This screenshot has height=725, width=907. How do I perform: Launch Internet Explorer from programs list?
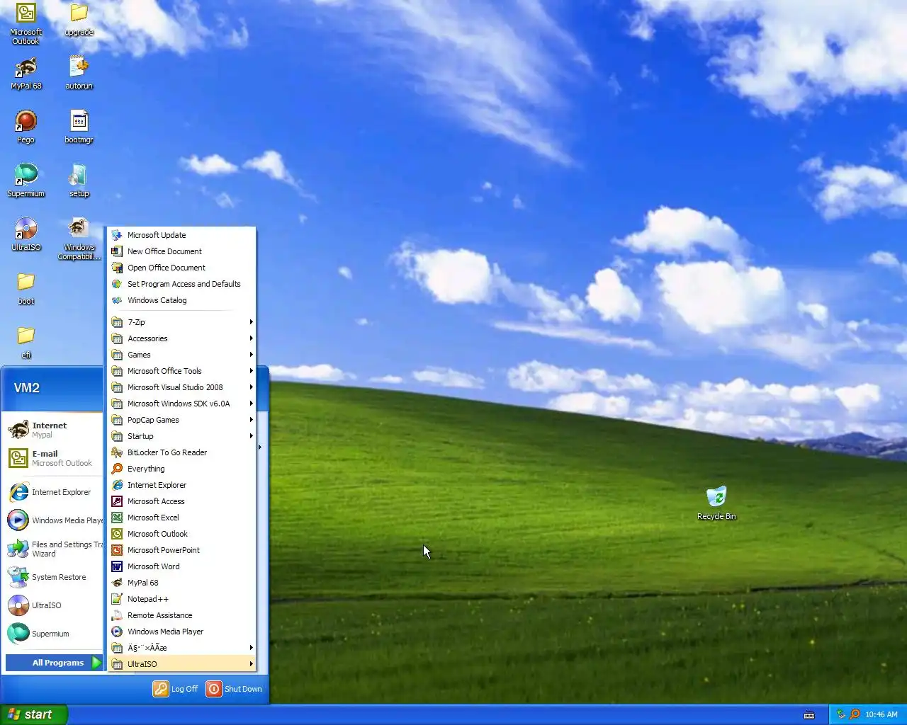pos(181,485)
